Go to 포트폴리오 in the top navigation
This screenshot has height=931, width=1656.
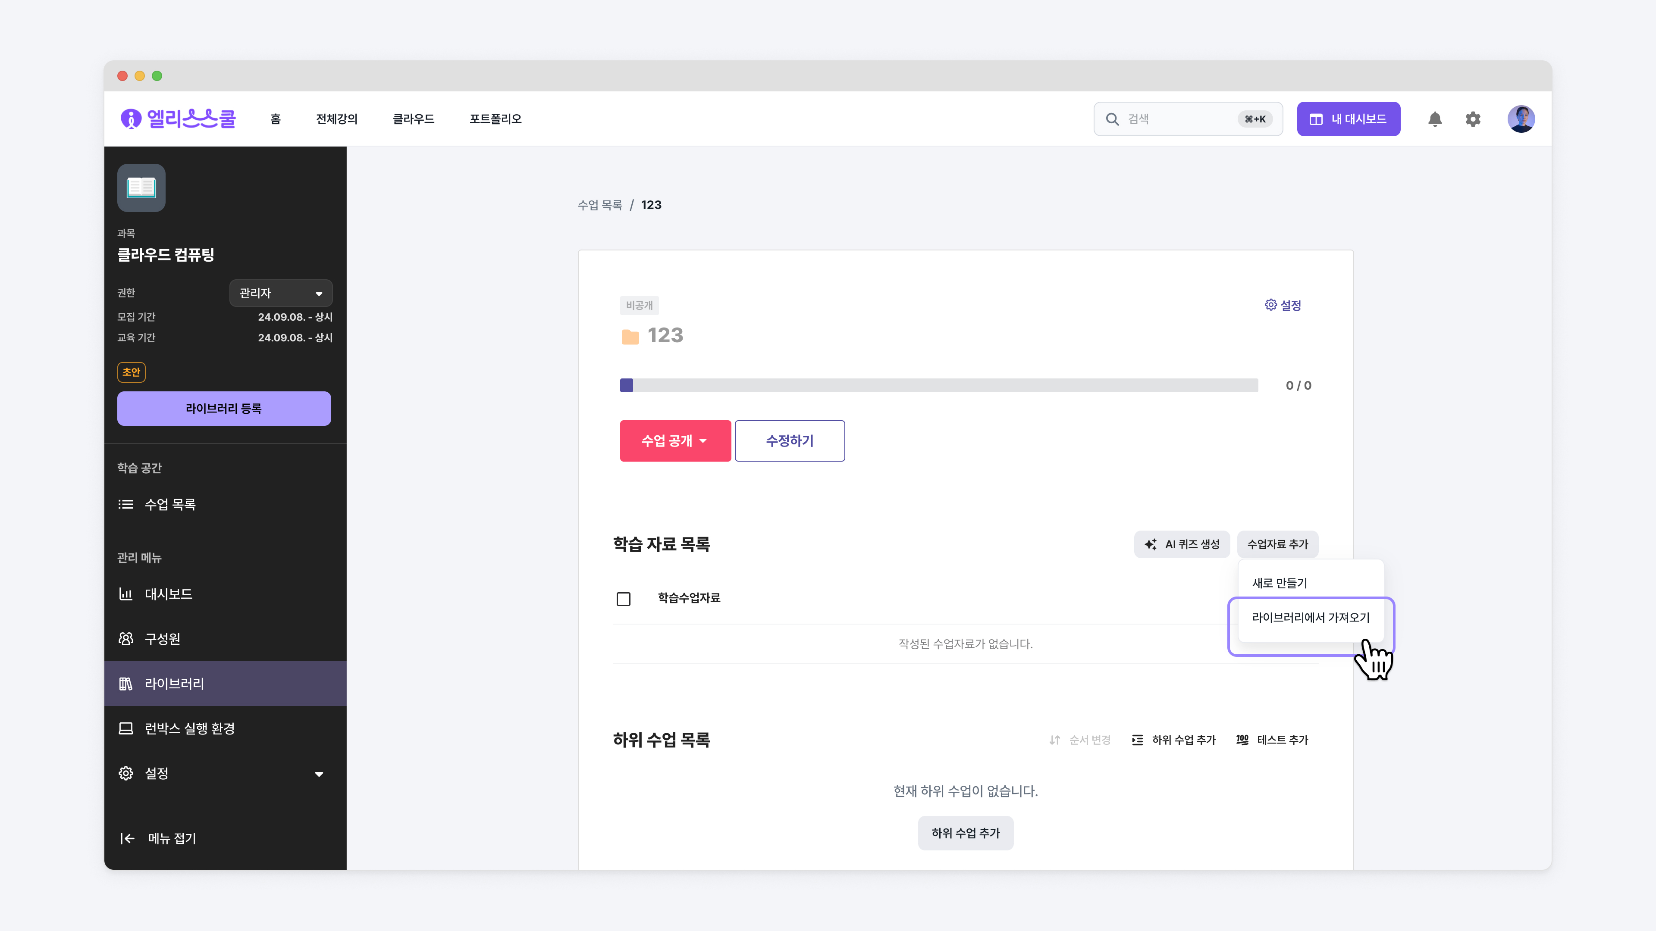click(495, 119)
